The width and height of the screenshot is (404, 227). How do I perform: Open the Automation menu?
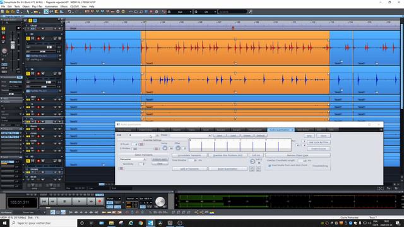(52, 6)
